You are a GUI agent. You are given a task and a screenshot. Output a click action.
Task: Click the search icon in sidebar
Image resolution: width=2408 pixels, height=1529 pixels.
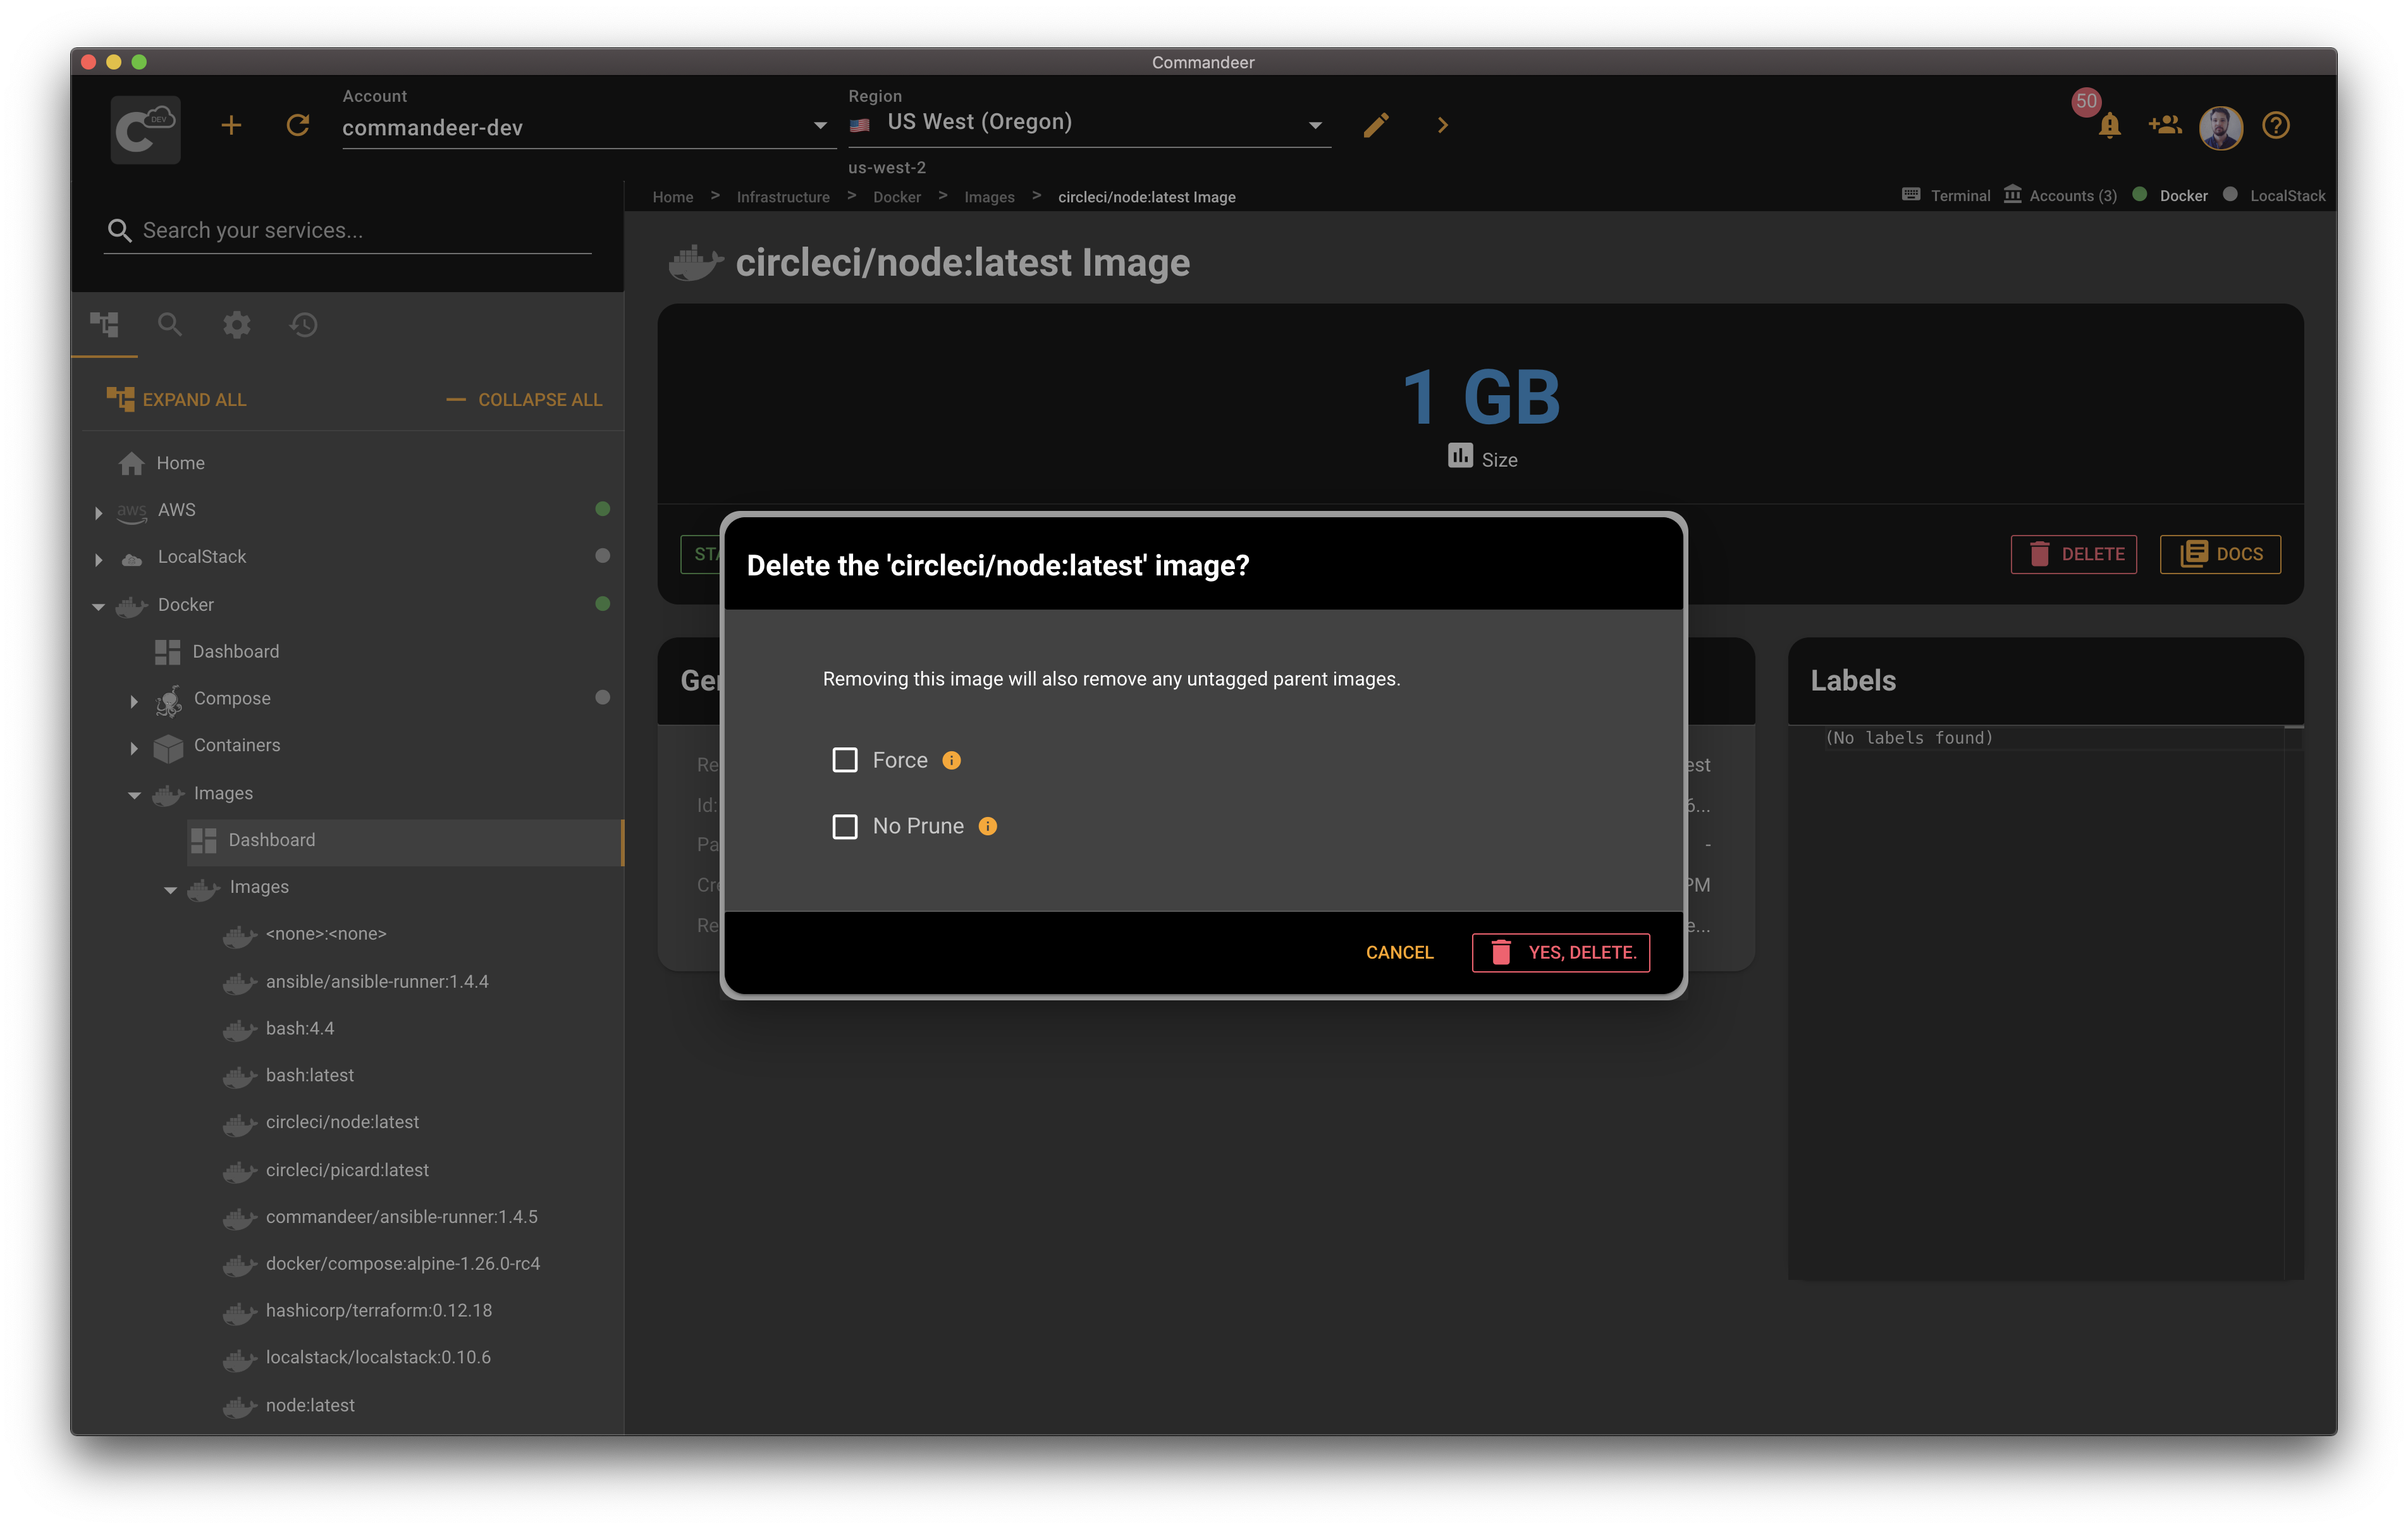(x=170, y=323)
